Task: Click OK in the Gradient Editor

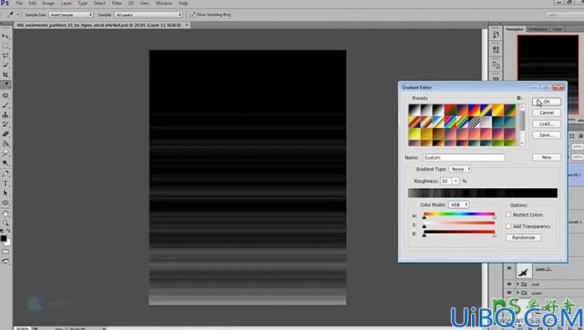Action: (546, 102)
